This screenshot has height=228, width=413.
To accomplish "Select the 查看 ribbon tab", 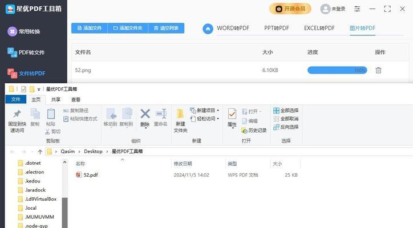I will 76,100.
